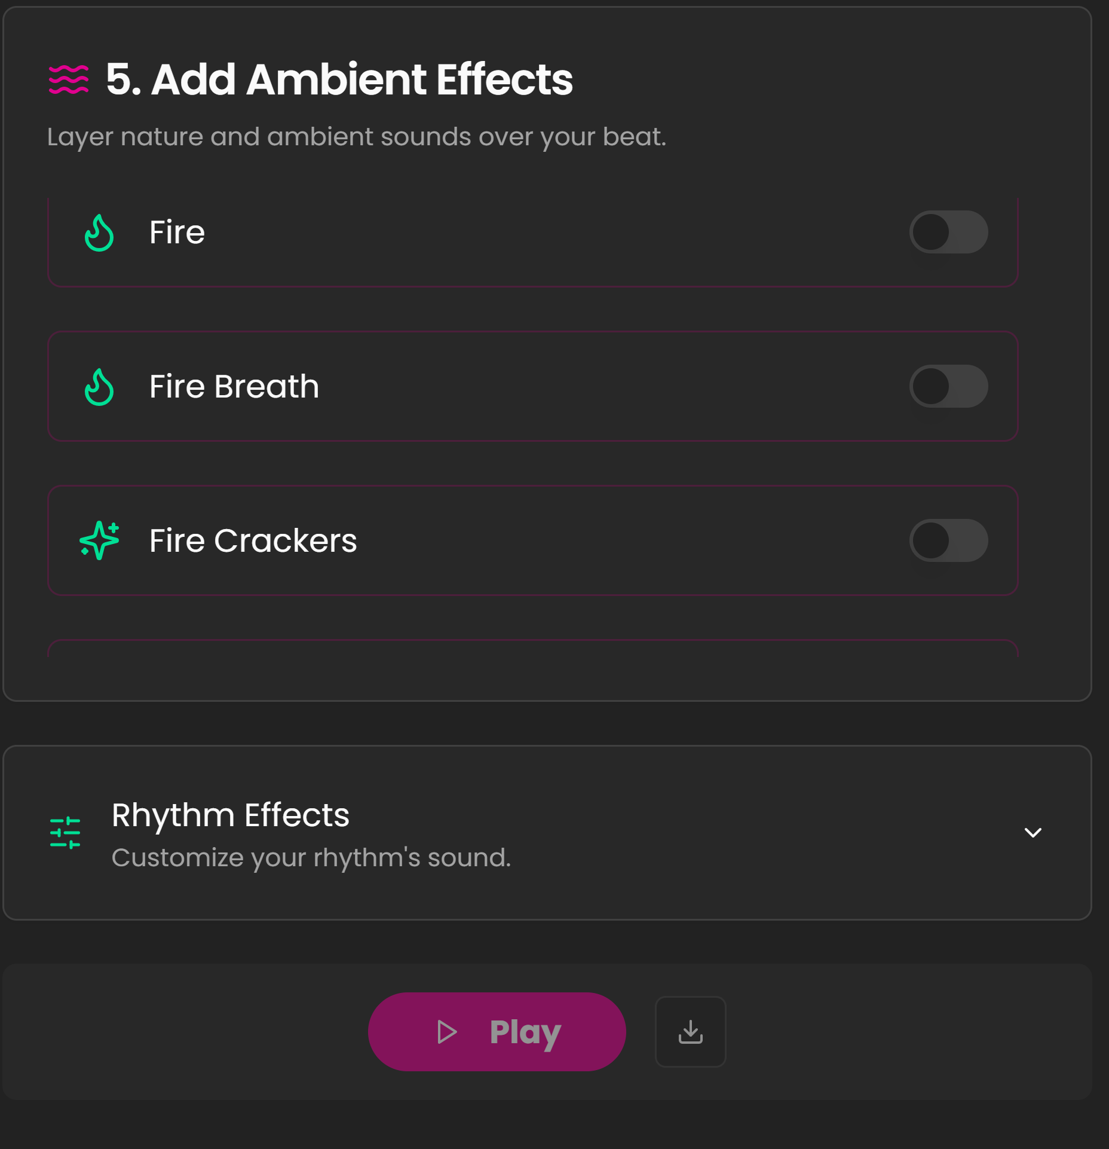Viewport: 1109px width, 1149px height.
Task: Click the partially visible card below Fire Crackers
Action: [x=533, y=650]
